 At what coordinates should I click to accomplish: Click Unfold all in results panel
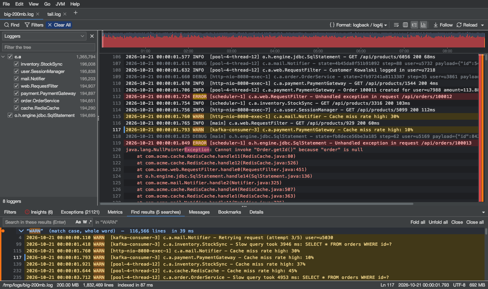[438, 222]
